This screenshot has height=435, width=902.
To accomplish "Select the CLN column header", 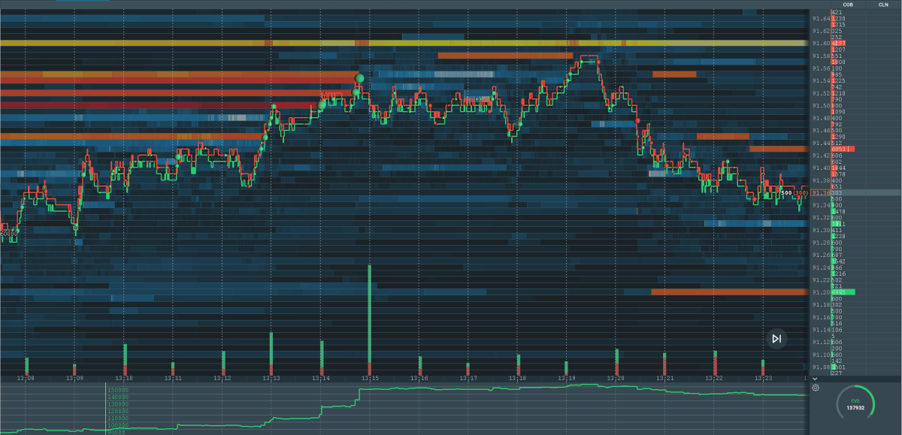I will [x=883, y=5].
